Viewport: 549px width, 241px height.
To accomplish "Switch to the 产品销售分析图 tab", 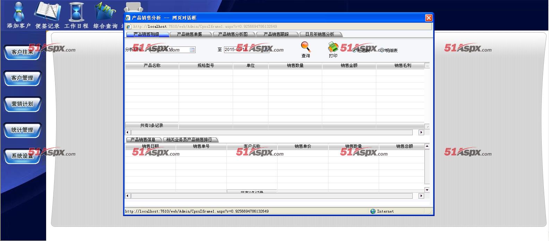I will 234,34.
